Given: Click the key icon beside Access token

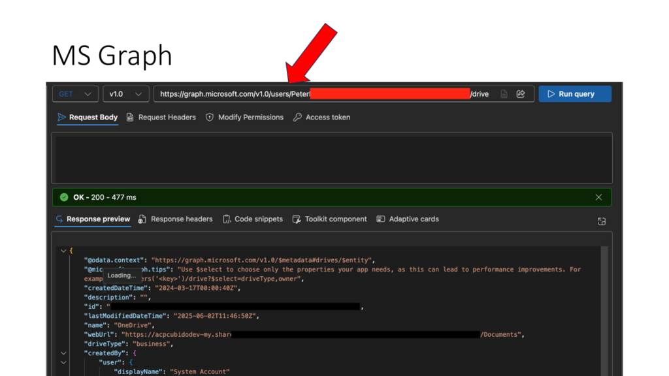Looking at the screenshot, I should click(x=297, y=117).
